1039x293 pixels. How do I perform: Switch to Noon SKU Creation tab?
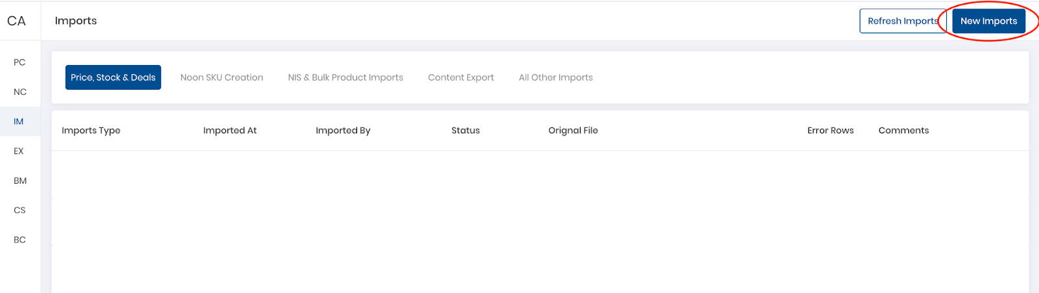tap(221, 77)
